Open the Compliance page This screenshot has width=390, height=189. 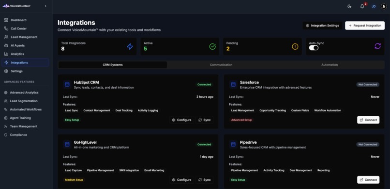click(25, 135)
